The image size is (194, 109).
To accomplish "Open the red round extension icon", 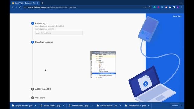I will coord(166,7).
